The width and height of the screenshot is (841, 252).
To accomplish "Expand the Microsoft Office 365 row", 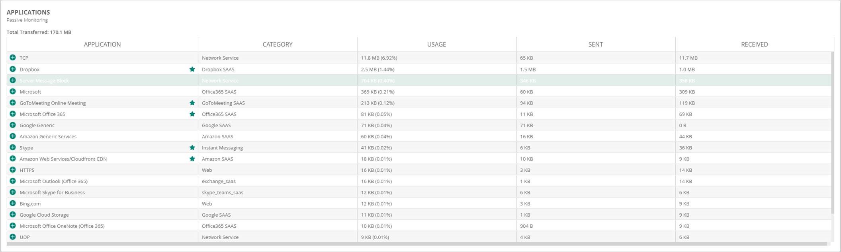I will (x=13, y=114).
